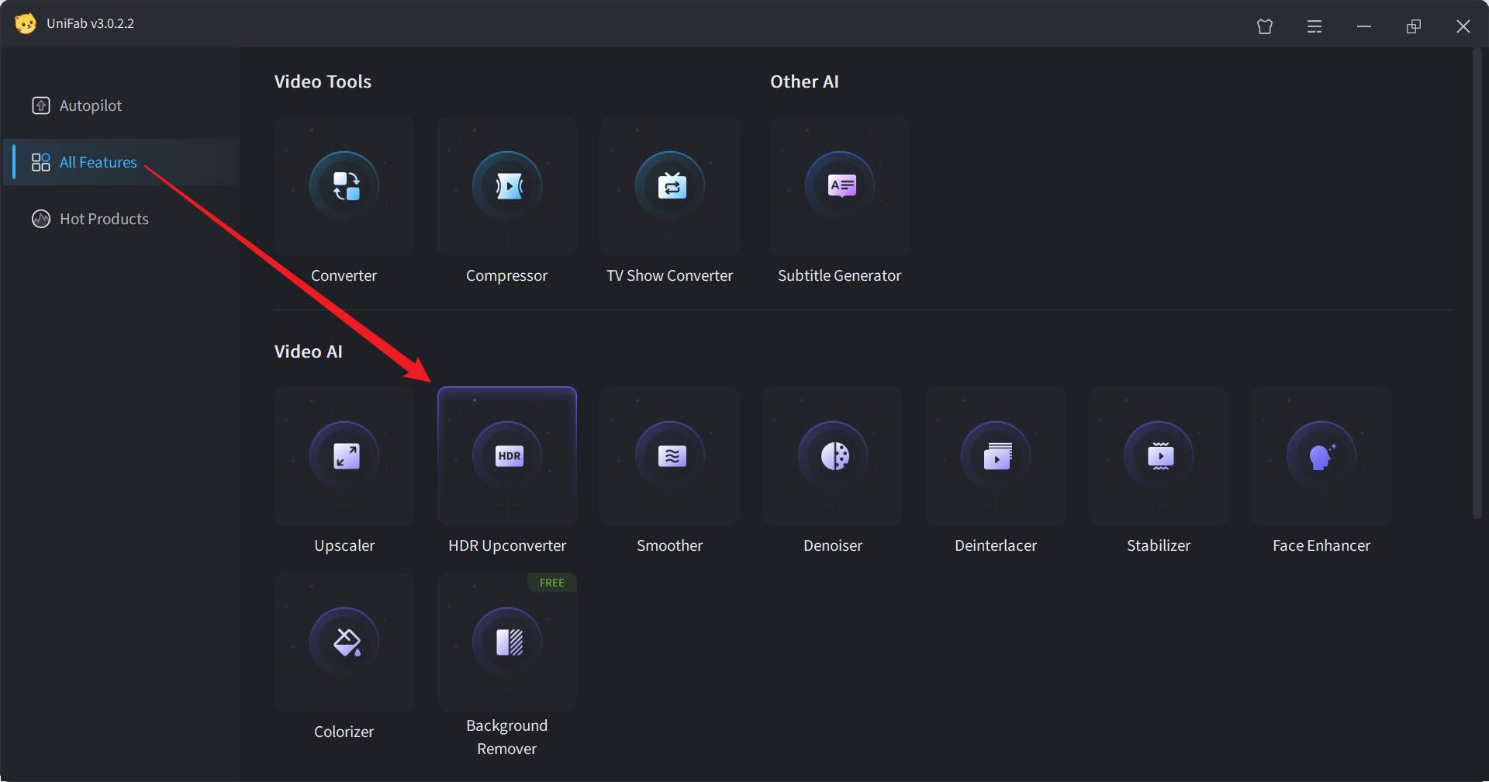Viewport: 1489px width, 782px height.
Task: Launch the Deinterlacer icon
Action: (996, 456)
